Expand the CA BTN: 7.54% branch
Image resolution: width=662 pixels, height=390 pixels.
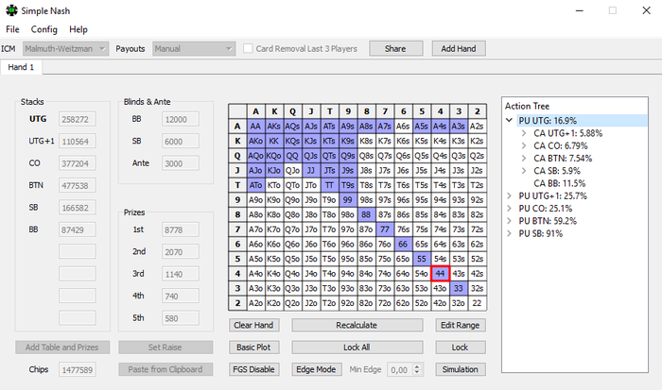(526, 158)
